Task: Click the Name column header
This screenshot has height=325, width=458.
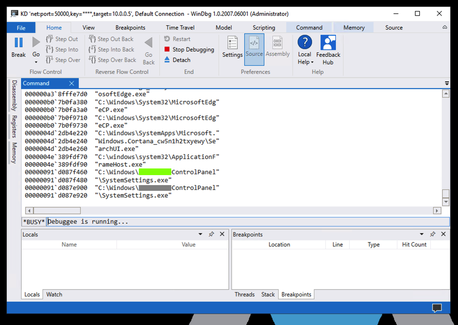Action: [x=69, y=245]
